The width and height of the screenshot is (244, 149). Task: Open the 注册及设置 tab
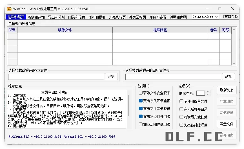[158, 17]
